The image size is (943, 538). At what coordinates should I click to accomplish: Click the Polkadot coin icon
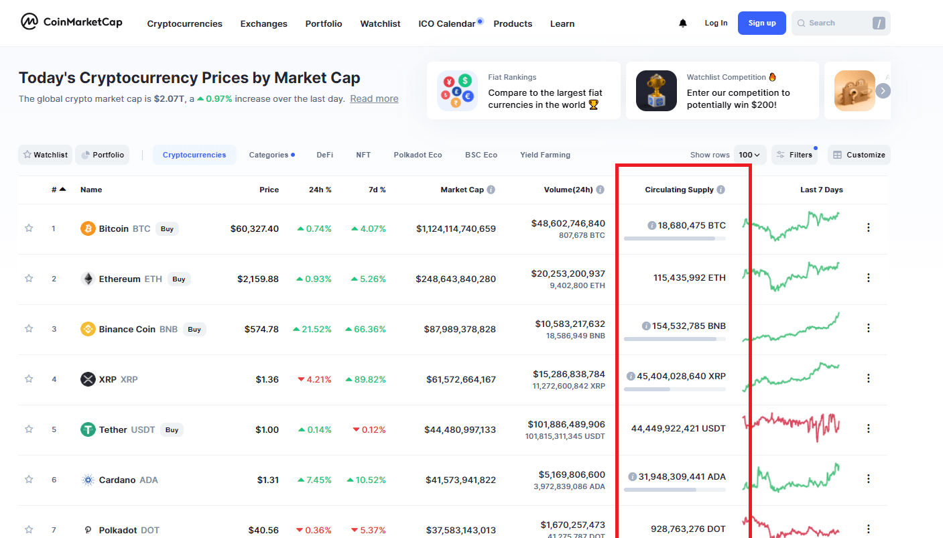tap(88, 530)
